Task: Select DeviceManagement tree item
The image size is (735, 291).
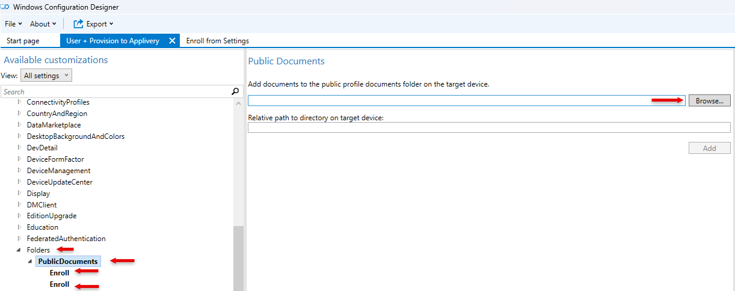Action: tap(58, 171)
